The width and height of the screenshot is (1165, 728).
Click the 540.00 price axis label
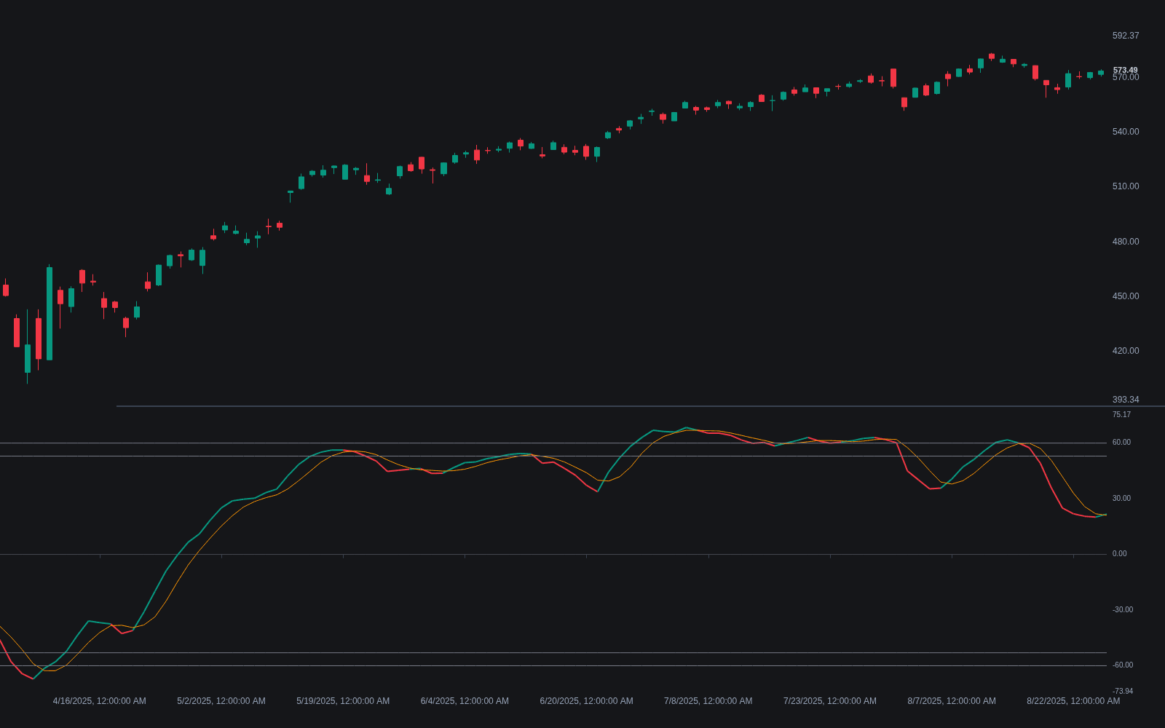click(x=1126, y=132)
